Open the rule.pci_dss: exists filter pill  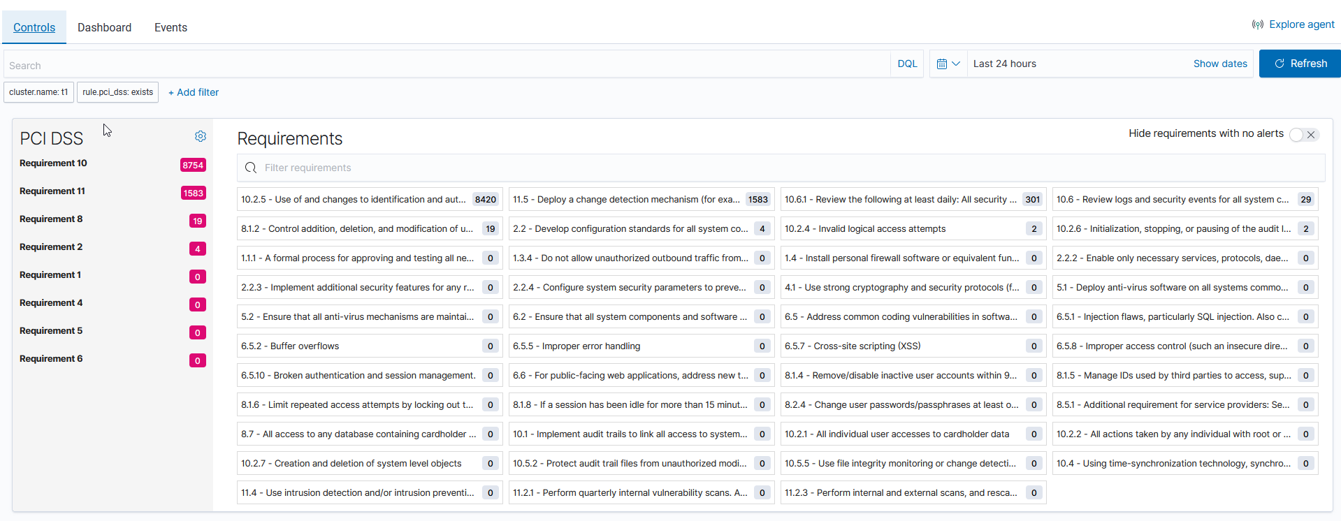point(117,92)
